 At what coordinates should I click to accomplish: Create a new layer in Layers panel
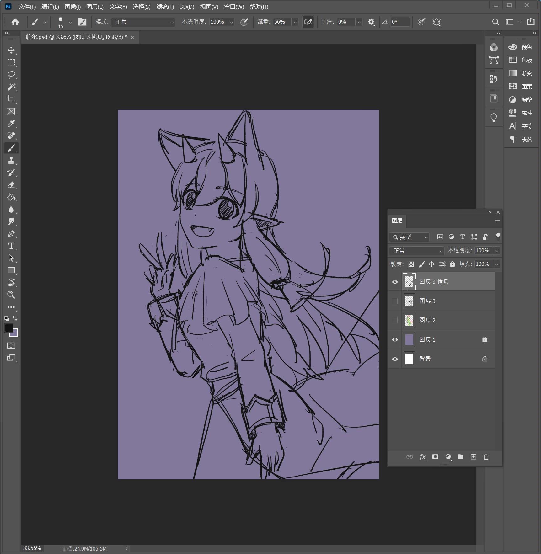(474, 457)
